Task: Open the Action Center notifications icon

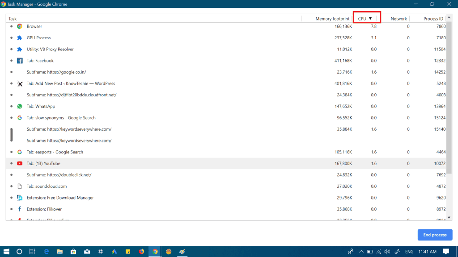Action: (446, 252)
